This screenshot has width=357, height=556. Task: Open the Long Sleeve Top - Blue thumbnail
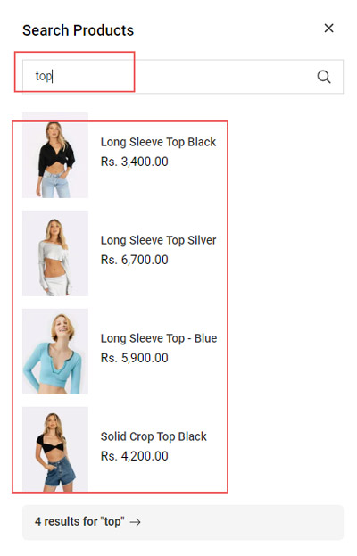tap(55, 352)
